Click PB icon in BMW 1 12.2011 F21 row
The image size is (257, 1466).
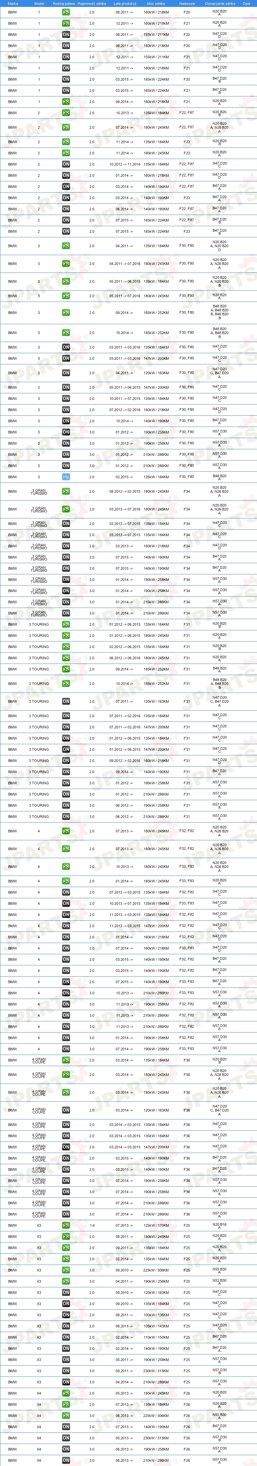66,23
